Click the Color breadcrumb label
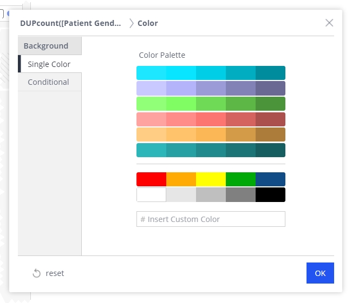This screenshot has width=352, height=303. pos(148,23)
